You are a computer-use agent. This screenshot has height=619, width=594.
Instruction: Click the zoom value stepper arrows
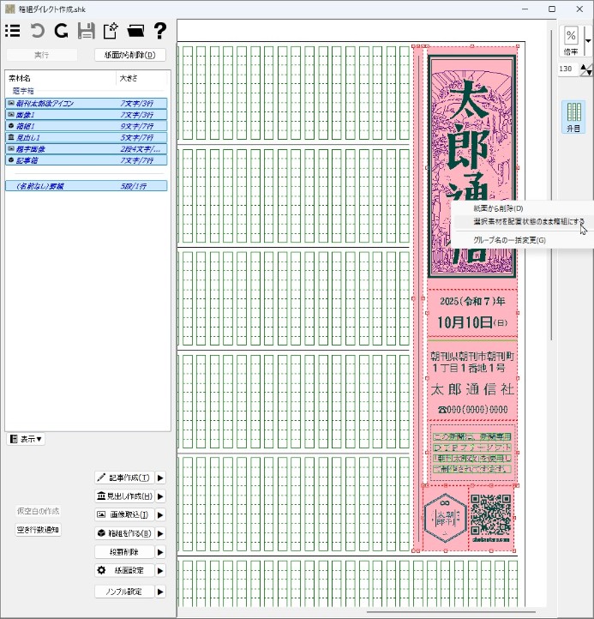[586, 69]
